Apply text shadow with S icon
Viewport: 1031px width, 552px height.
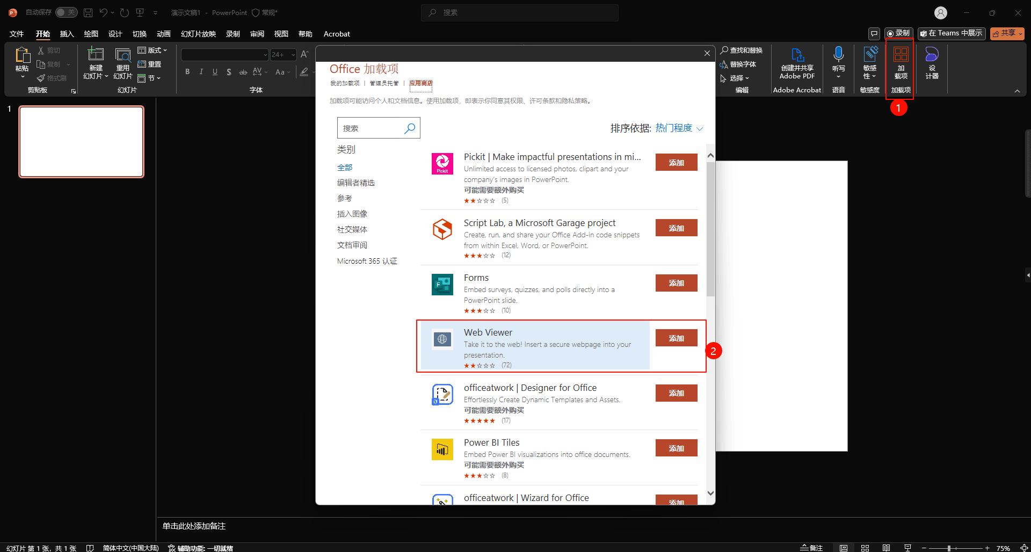coord(229,71)
